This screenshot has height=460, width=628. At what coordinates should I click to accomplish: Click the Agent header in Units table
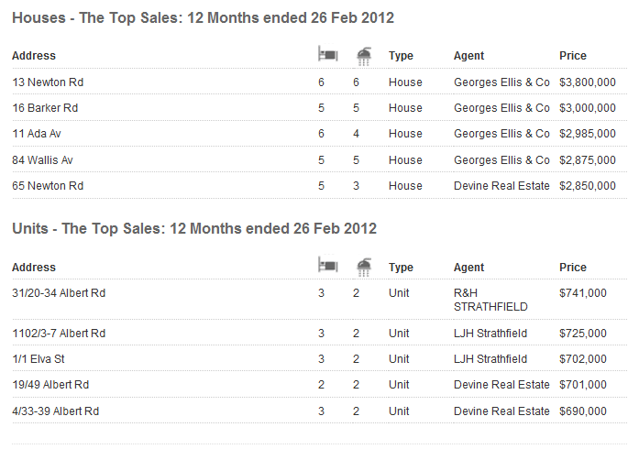coord(469,268)
